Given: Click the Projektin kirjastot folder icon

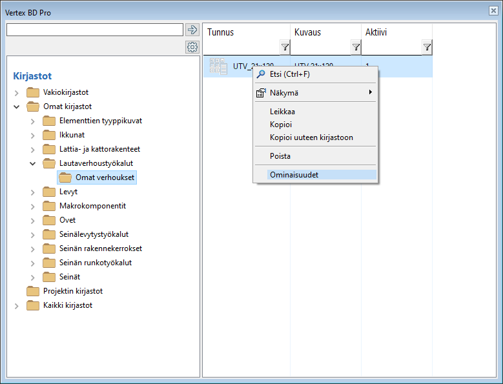Looking at the screenshot, I should (x=33, y=291).
